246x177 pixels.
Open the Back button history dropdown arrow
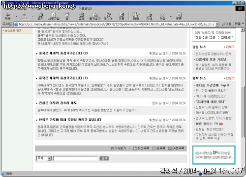coord(16,17)
